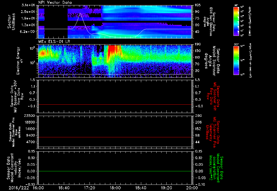This screenshot has width=277, height=191.
Task: Click the Electron Energy eV axis label
Action: tap(20, 61)
